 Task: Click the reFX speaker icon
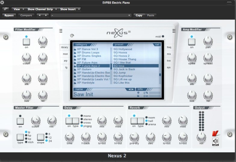pos(216,142)
